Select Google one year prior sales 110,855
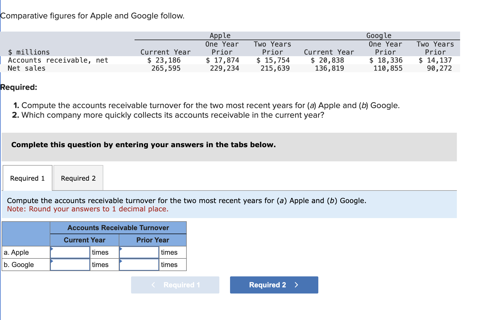 point(388,68)
